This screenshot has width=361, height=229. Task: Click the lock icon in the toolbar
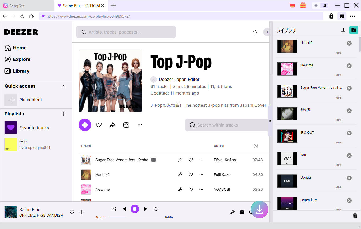point(331,16)
